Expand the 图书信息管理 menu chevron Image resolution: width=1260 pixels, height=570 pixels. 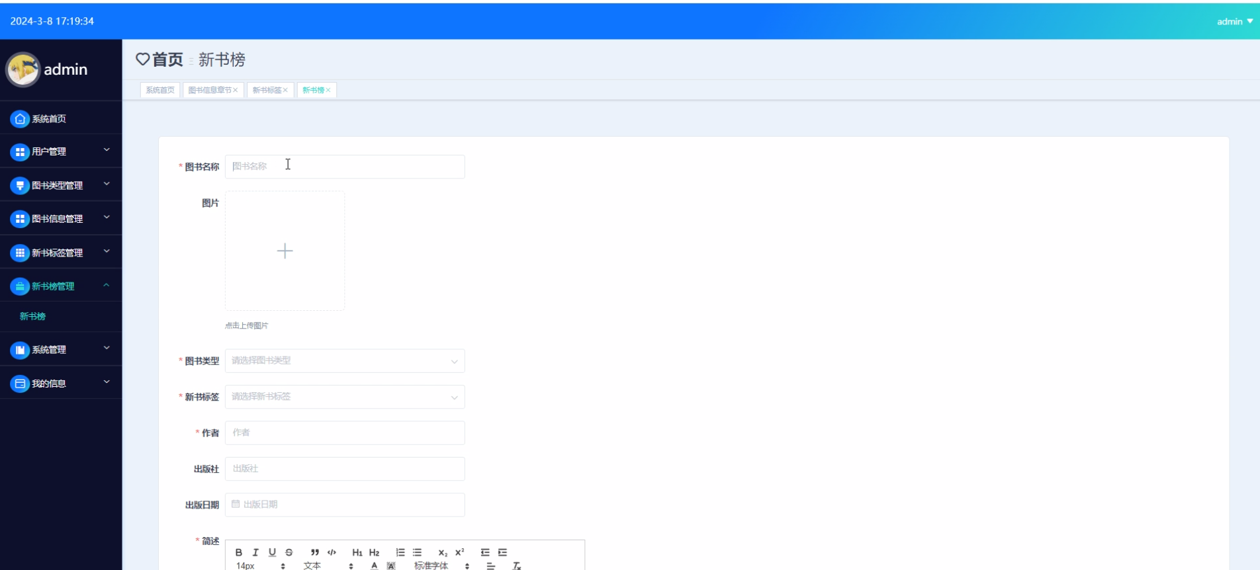pyautogui.click(x=107, y=217)
